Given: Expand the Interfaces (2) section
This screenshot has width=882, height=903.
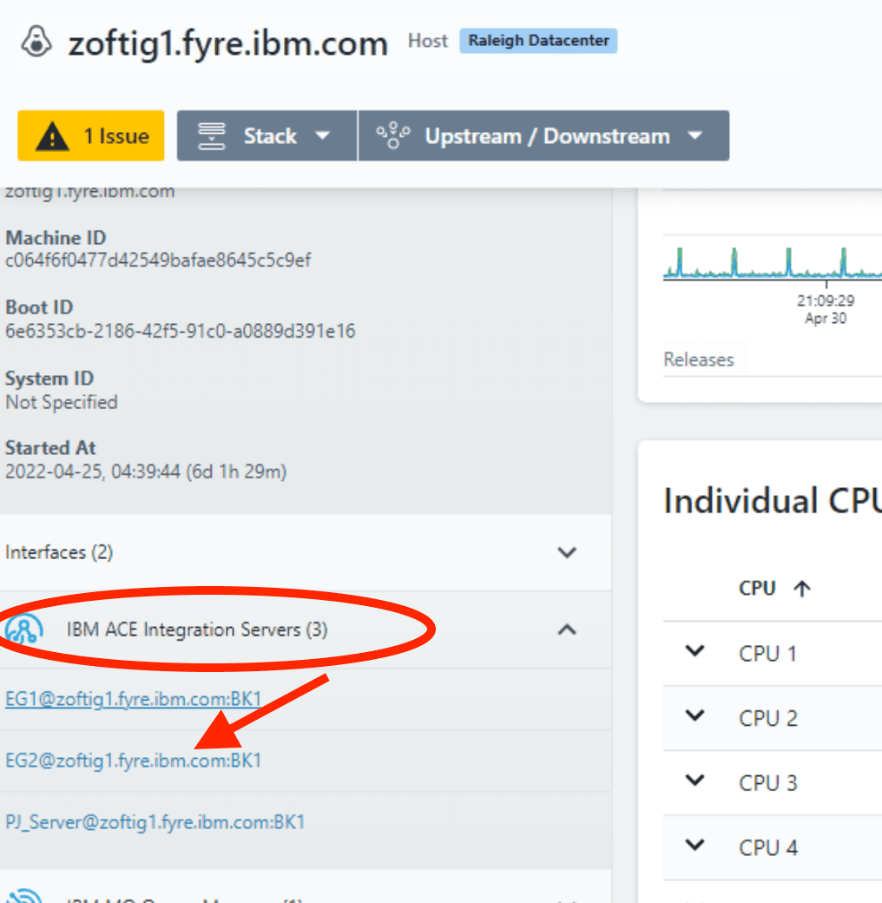Looking at the screenshot, I should pos(567,552).
